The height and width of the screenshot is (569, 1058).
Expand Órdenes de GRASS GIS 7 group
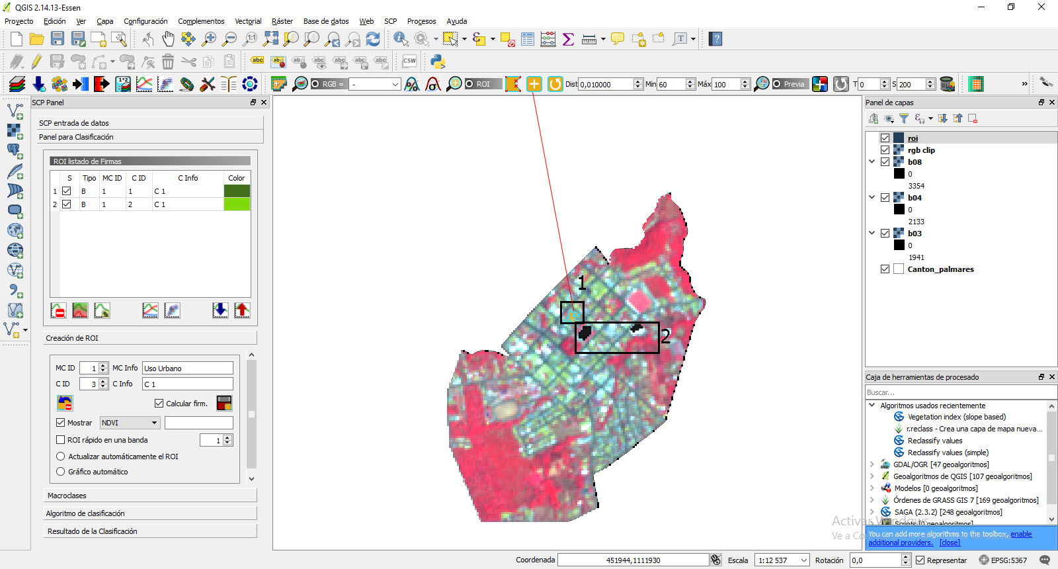pyautogui.click(x=872, y=500)
